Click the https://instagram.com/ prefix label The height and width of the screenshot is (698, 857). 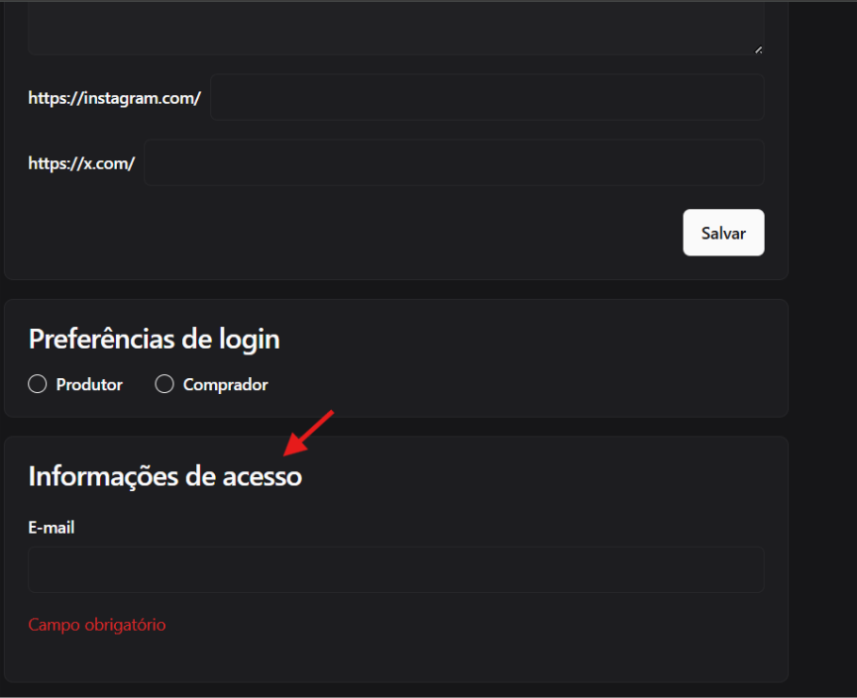115,98
